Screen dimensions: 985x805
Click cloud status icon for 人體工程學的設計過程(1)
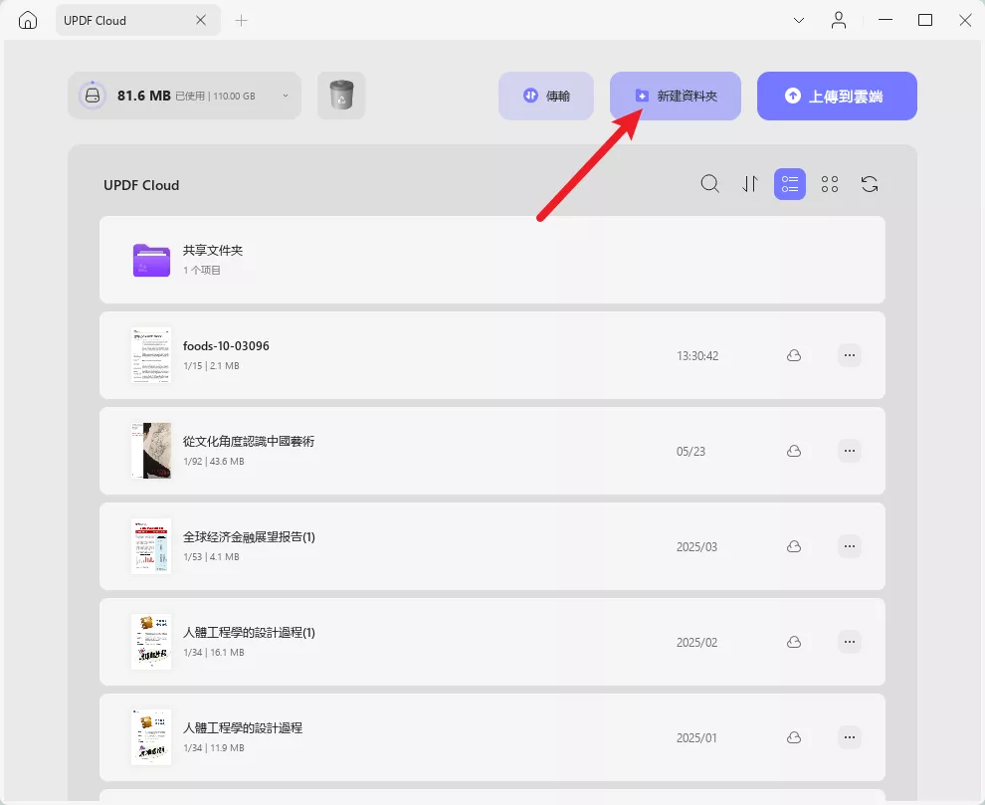[x=794, y=642]
